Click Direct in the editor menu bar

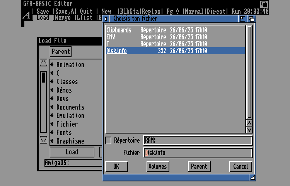click(216, 12)
